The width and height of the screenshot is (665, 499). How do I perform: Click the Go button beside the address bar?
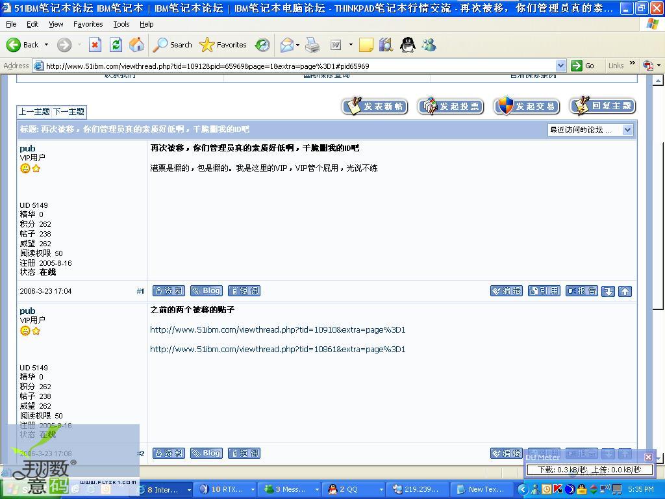coord(583,66)
